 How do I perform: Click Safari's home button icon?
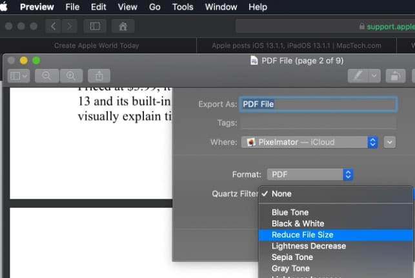(123, 26)
